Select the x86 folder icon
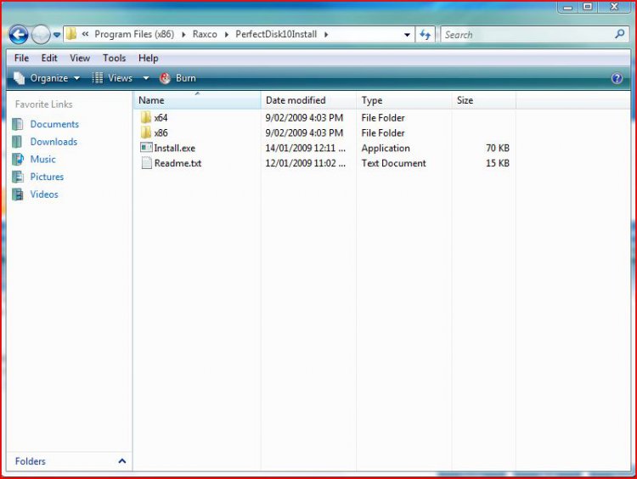This screenshot has width=637, height=479. click(146, 132)
